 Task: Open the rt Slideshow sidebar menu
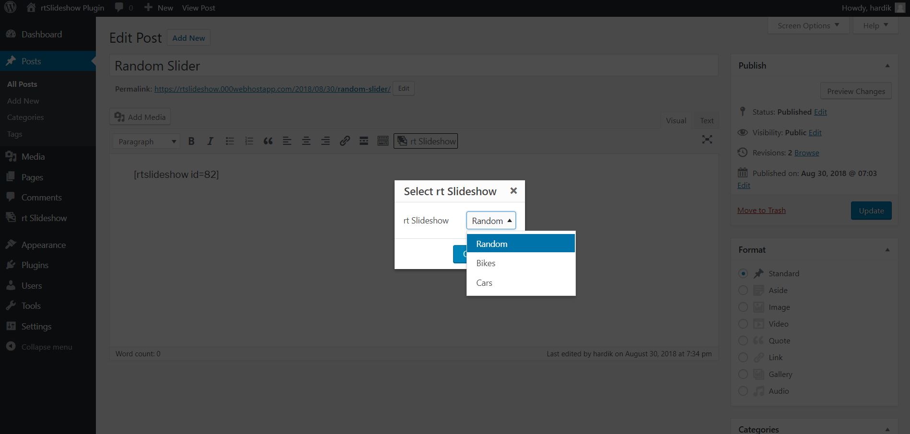pyautogui.click(x=44, y=217)
